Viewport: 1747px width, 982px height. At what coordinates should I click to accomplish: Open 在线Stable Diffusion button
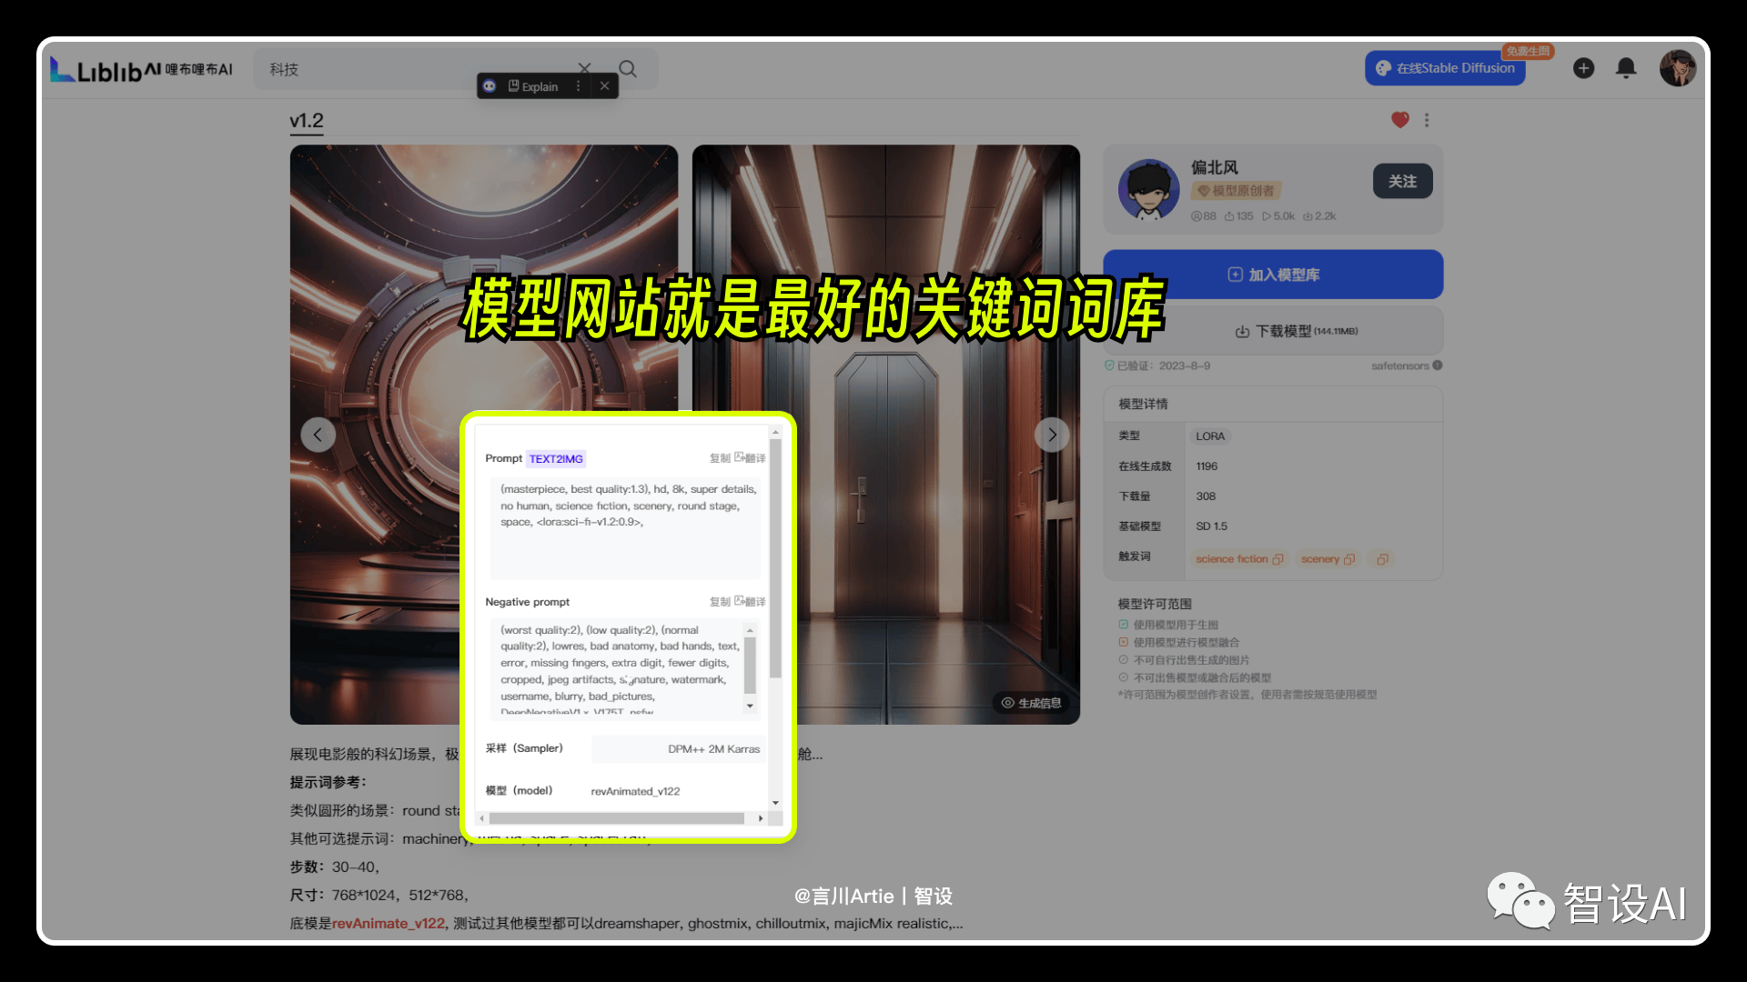tap(1445, 68)
